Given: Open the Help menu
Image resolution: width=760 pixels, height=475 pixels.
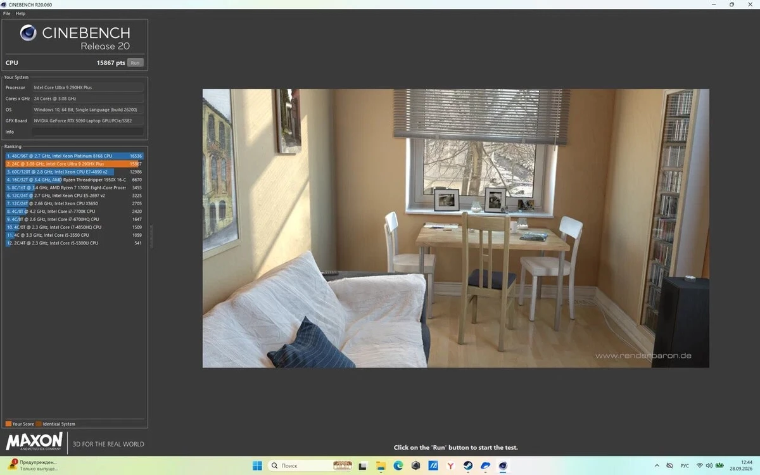Looking at the screenshot, I should (20, 13).
